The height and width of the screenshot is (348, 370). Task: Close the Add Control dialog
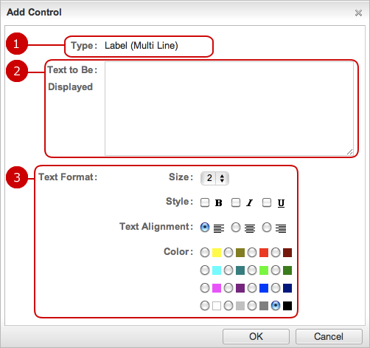358,13
